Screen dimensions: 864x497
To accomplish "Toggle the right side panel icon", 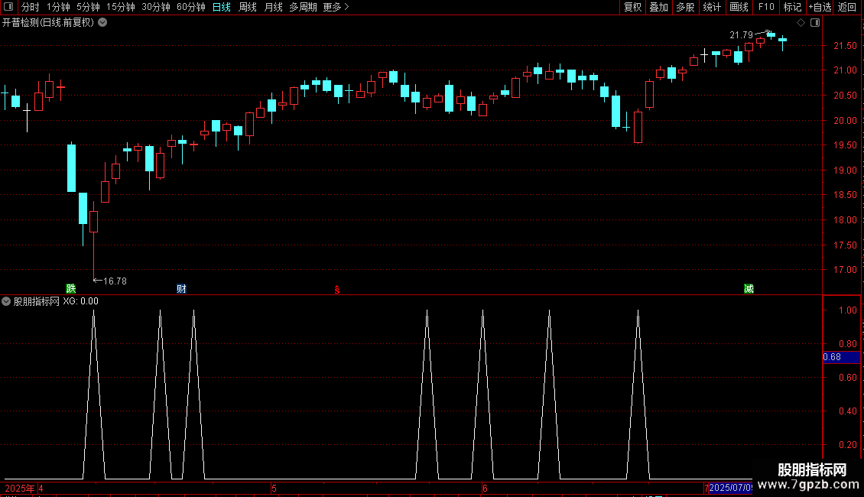I will 815,23.
